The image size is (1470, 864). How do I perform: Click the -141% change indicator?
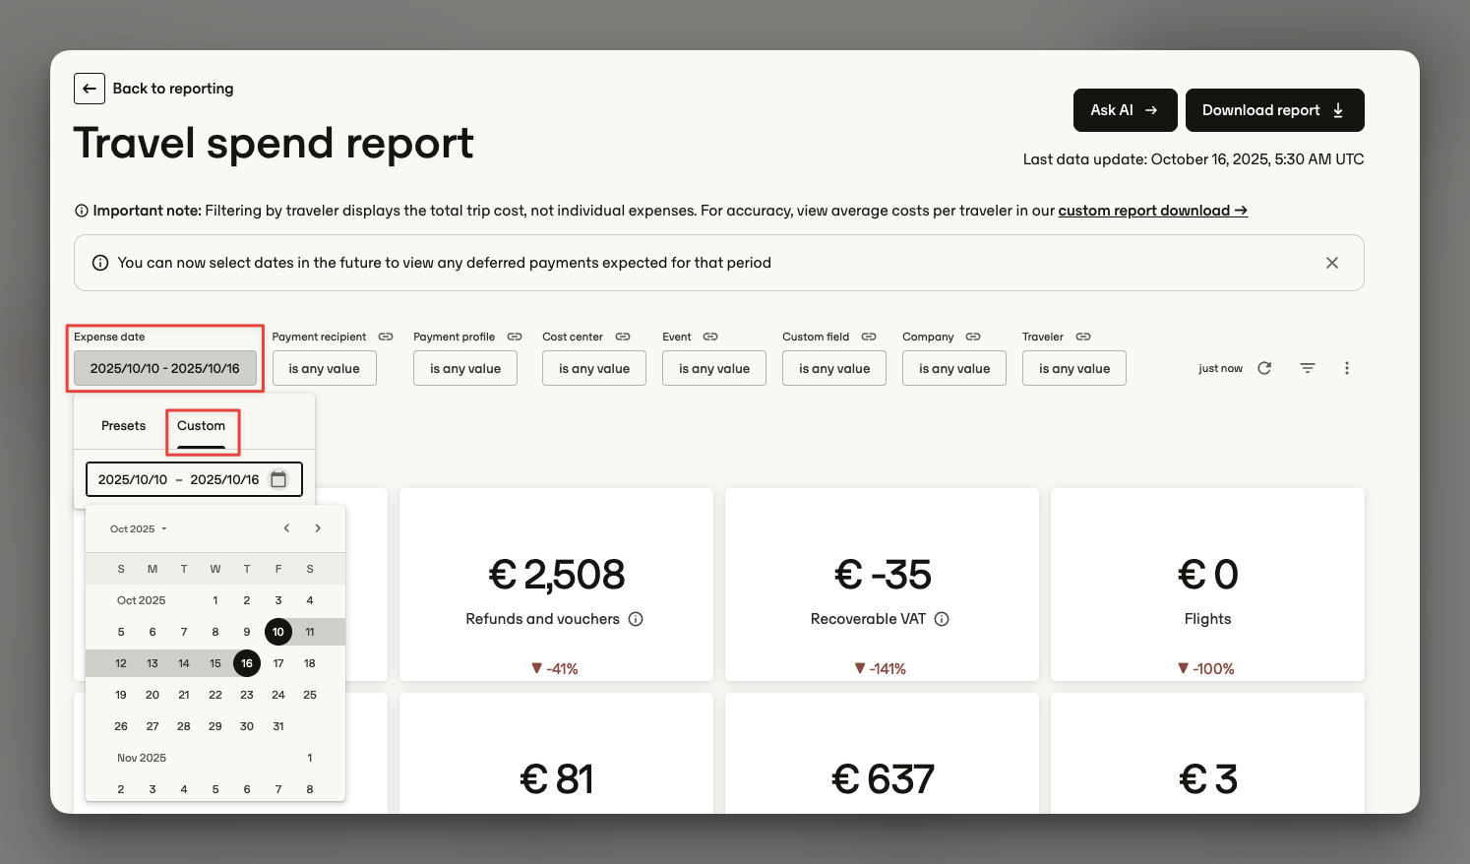point(881,668)
